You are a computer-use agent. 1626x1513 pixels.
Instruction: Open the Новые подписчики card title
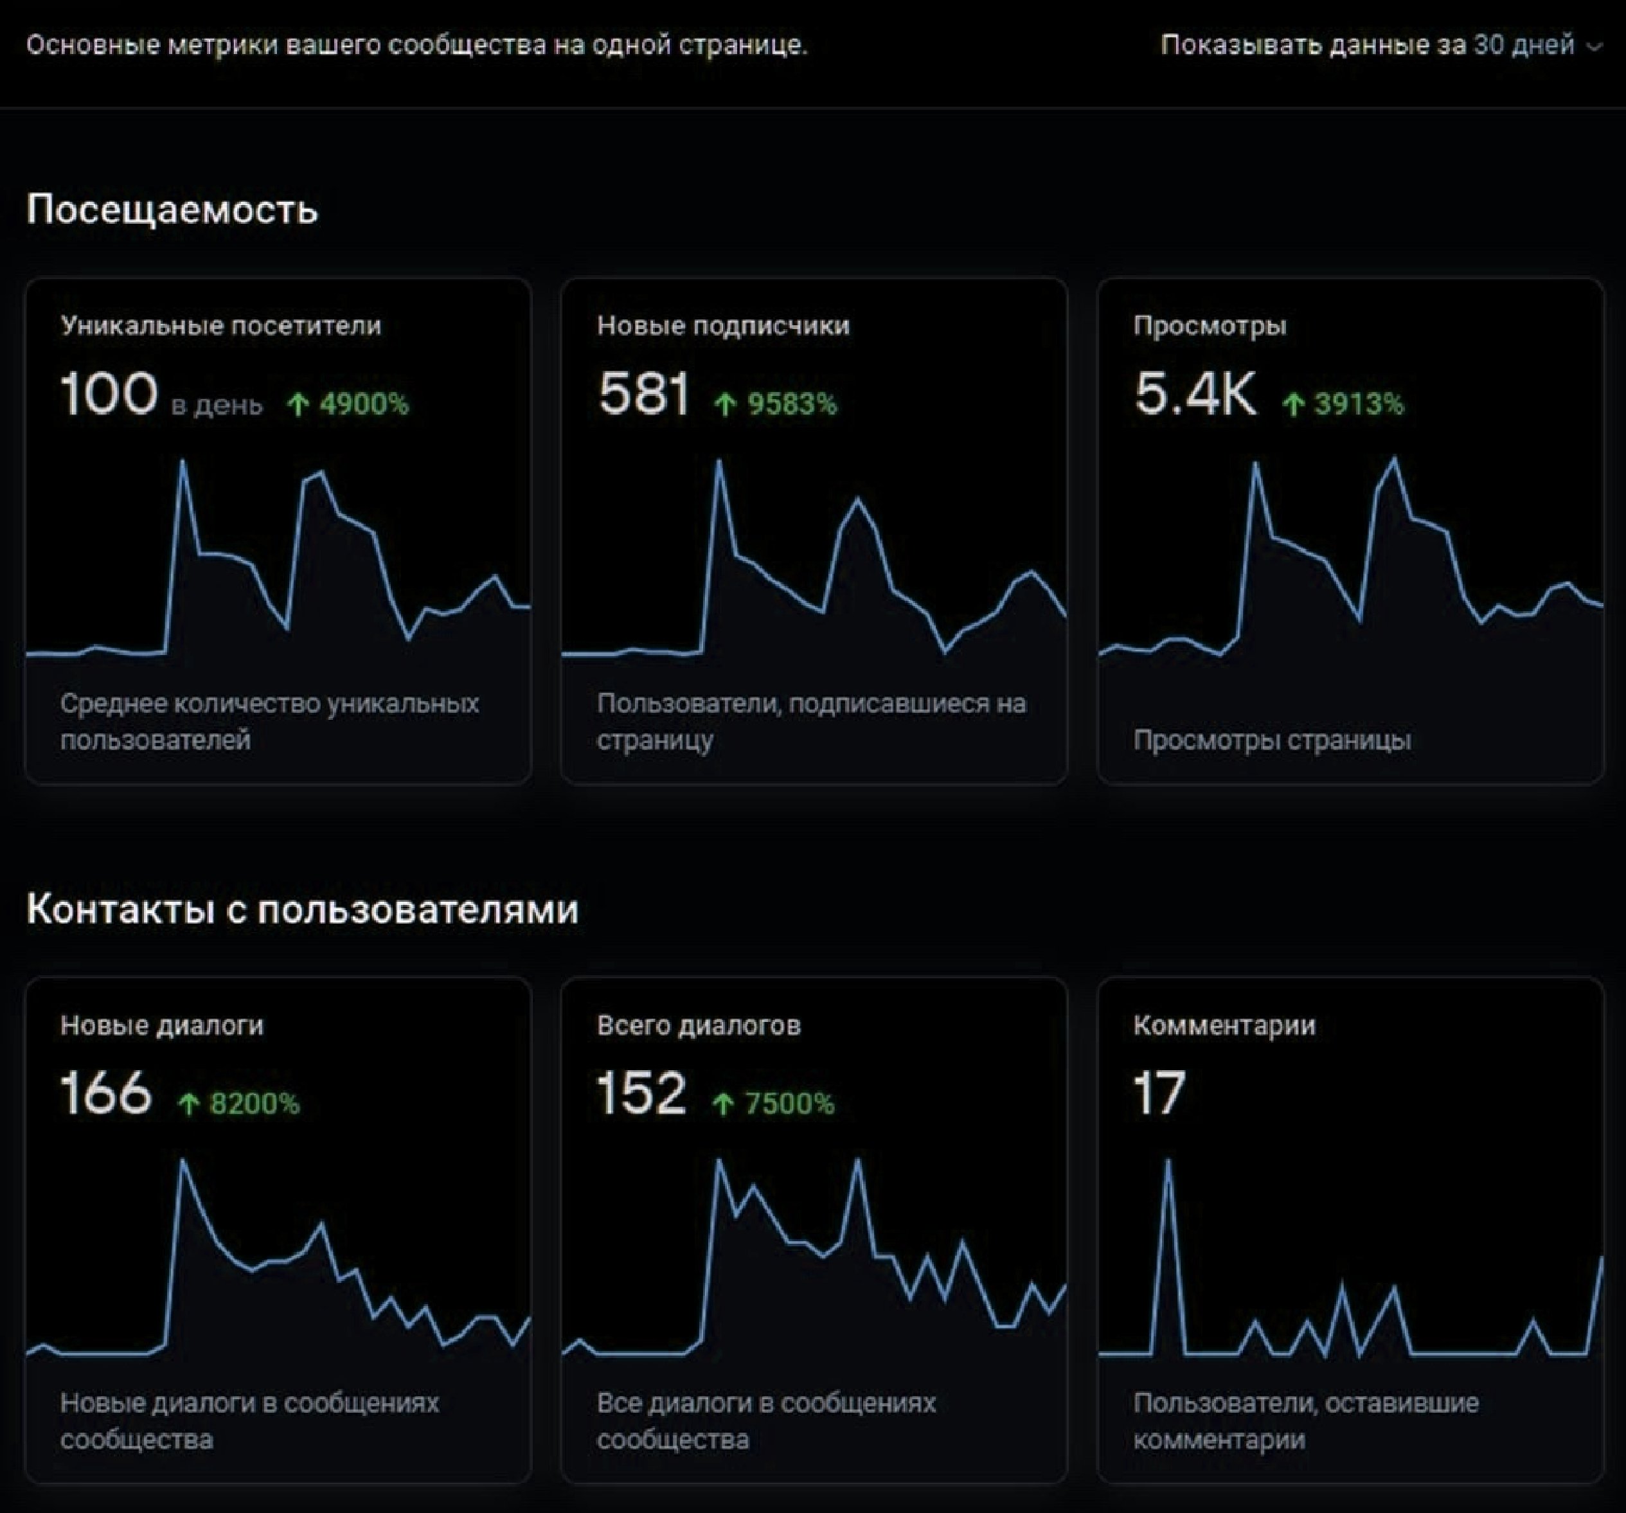(723, 325)
